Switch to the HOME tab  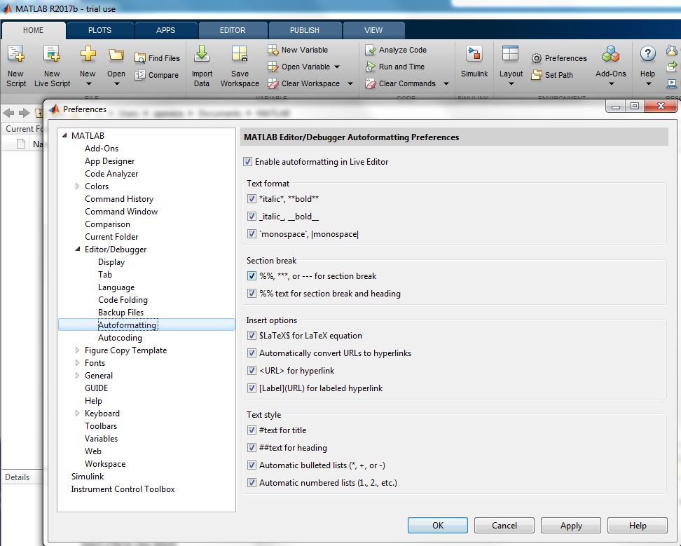pyautogui.click(x=34, y=30)
